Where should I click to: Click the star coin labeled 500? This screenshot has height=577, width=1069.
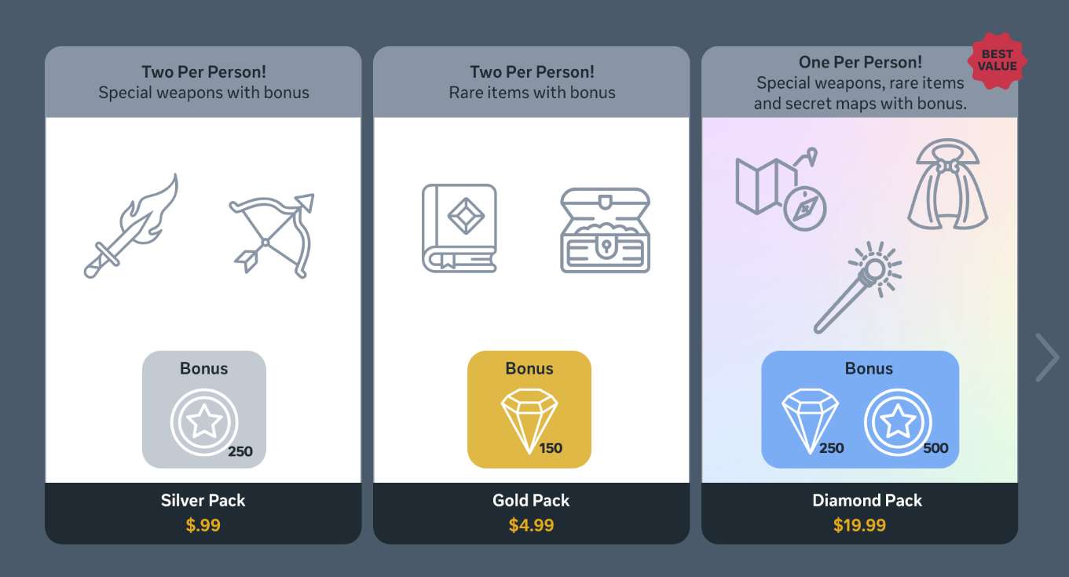(x=898, y=422)
